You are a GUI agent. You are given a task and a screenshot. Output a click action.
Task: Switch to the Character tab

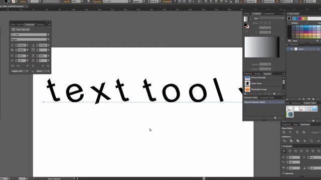click(x=30, y=24)
